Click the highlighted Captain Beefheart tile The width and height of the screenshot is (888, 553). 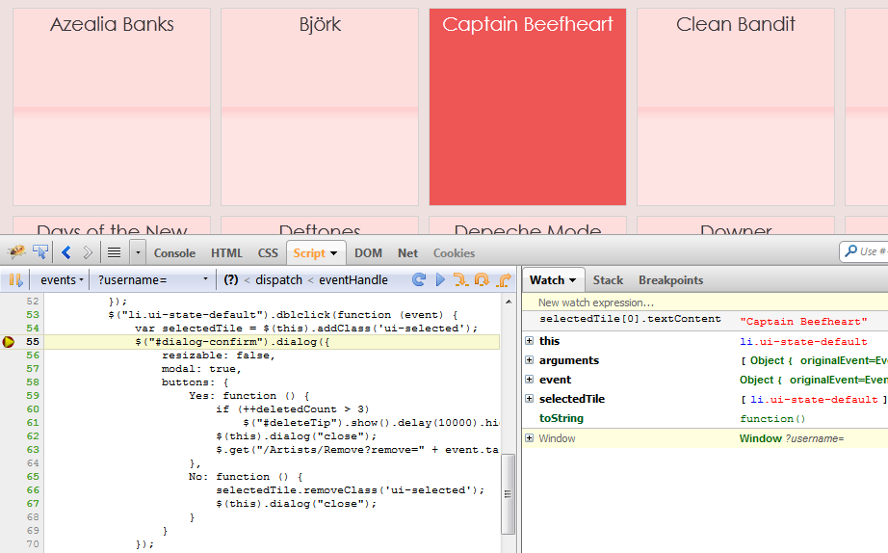528,107
